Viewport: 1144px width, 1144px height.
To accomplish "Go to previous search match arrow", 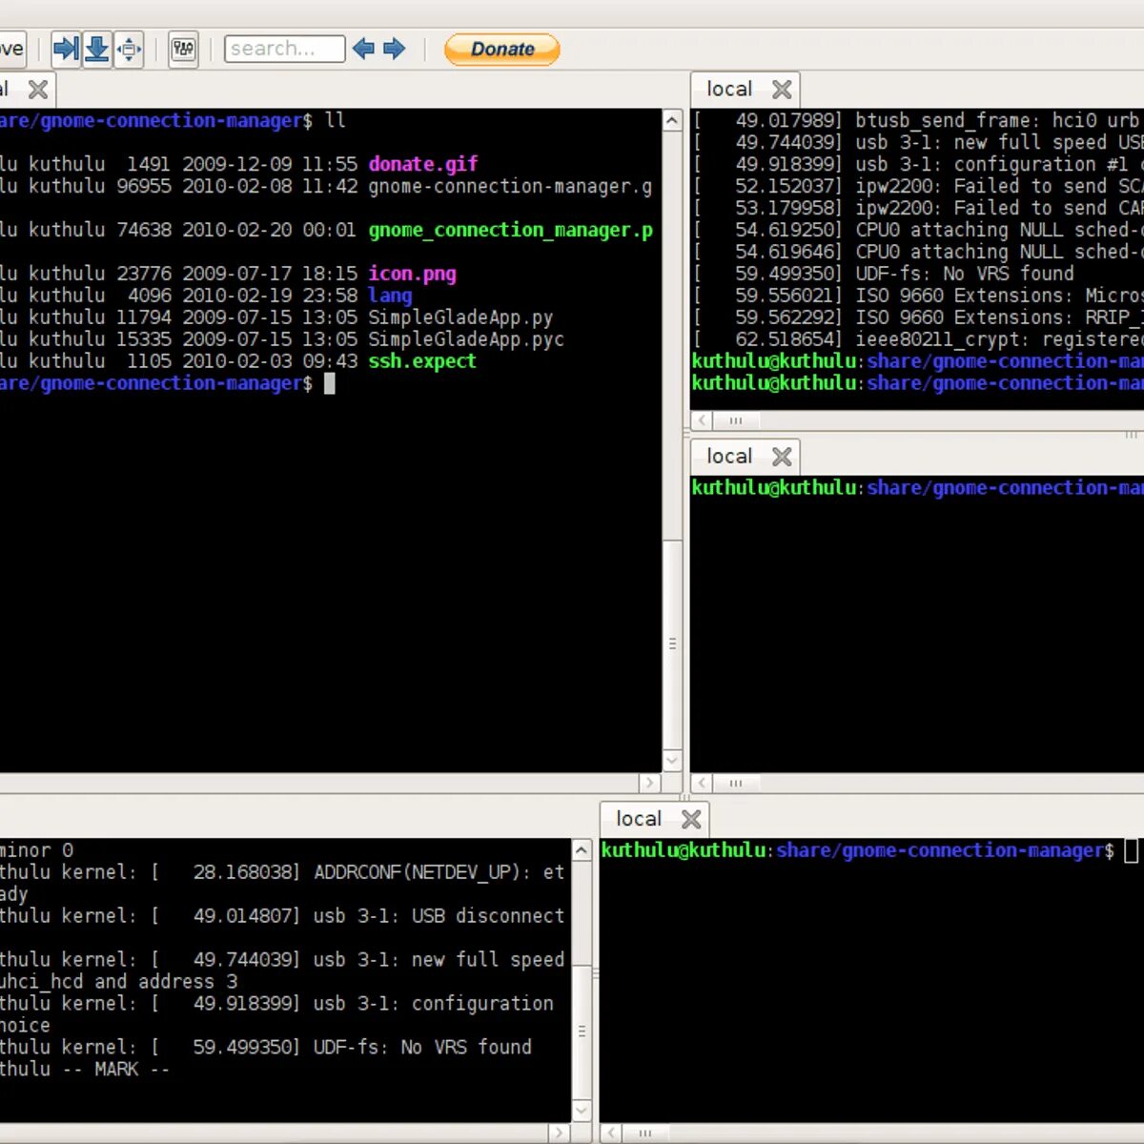I will click(x=363, y=49).
